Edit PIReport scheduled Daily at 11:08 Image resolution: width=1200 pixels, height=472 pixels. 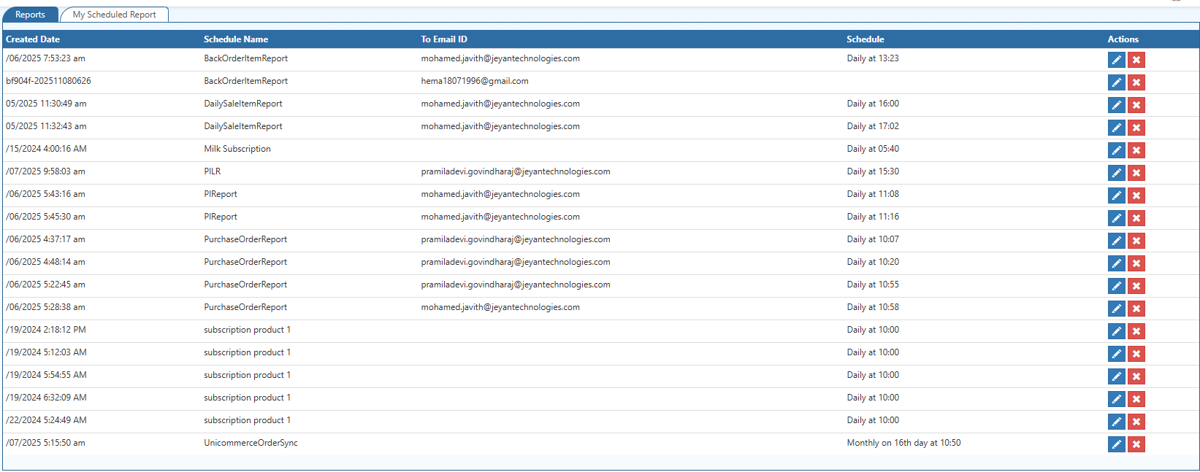[1116, 196]
